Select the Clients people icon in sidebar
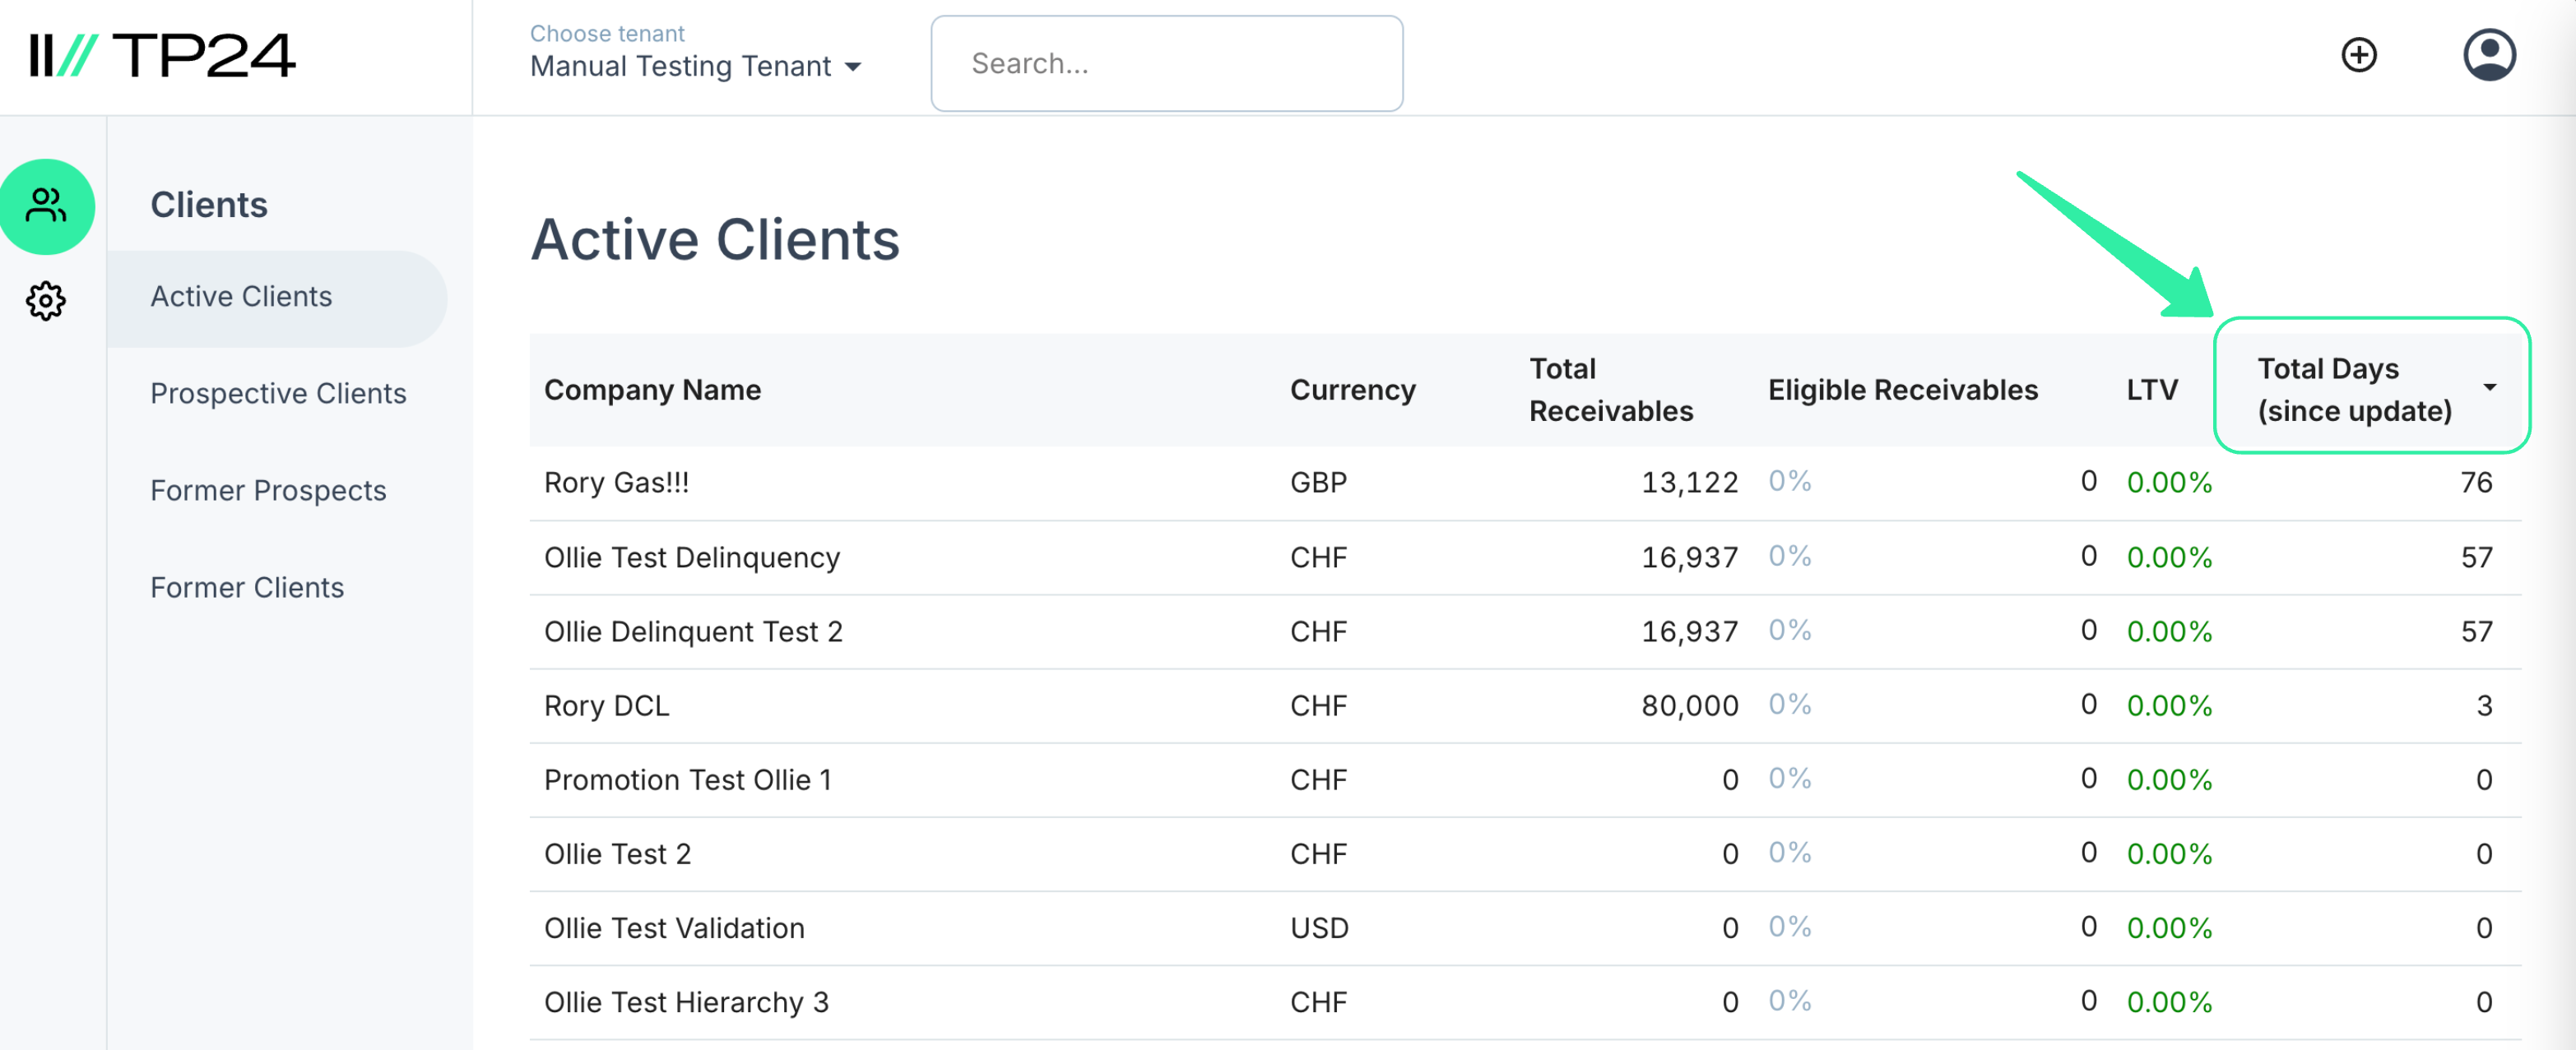 point(48,206)
